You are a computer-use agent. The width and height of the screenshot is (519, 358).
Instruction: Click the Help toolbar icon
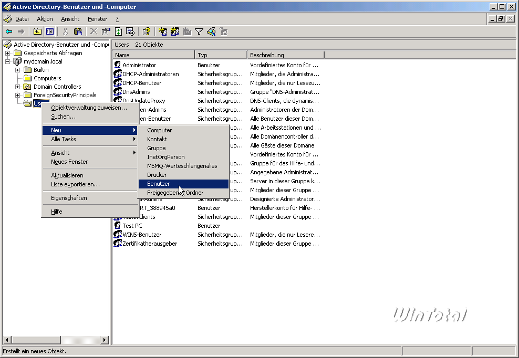147,31
